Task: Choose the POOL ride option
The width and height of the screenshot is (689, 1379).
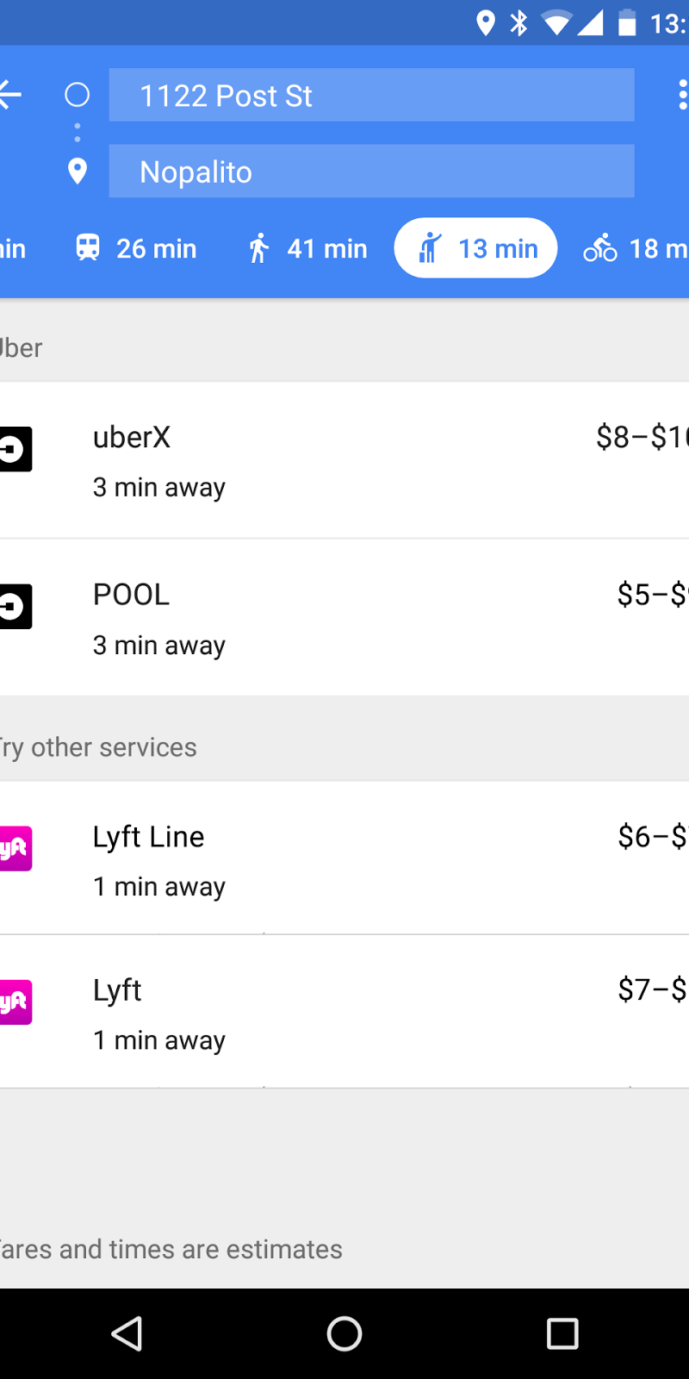Action: (344, 619)
